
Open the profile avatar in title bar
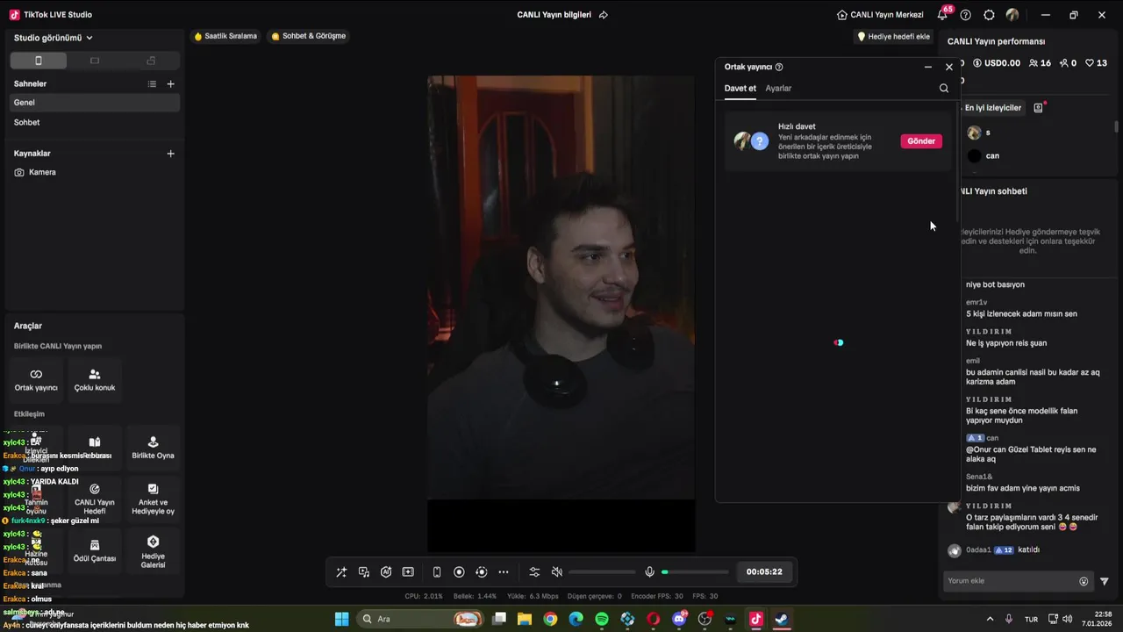click(x=1012, y=15)
